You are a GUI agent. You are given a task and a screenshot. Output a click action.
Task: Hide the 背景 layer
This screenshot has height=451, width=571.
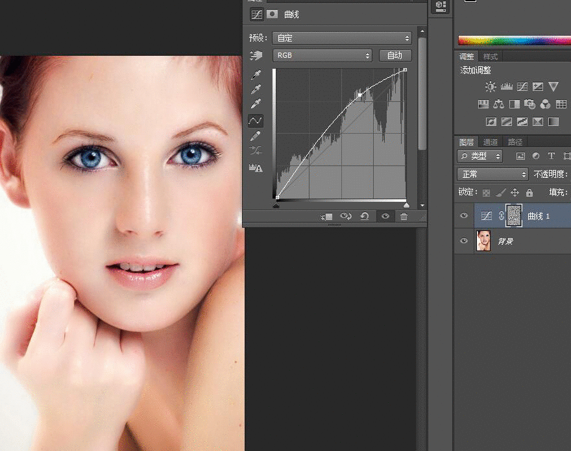[x=463, y=241]
